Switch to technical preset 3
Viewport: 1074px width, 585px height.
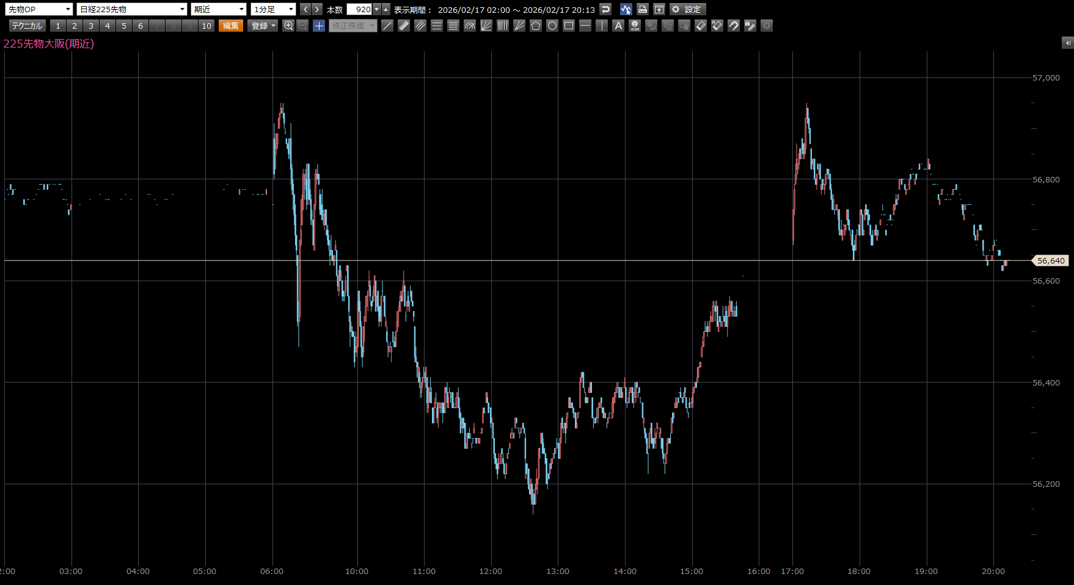pos(91,26)
